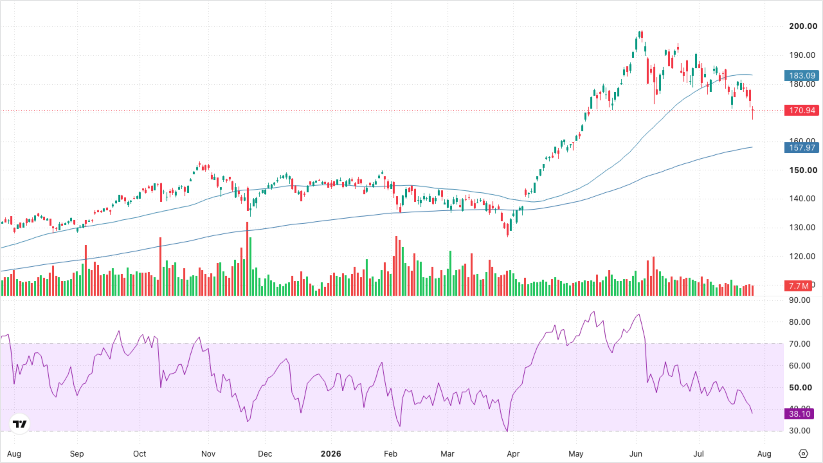The height and width of the screenshot is (463, 823).
Task: Click the Apr label on time axis
Action: 513,454
